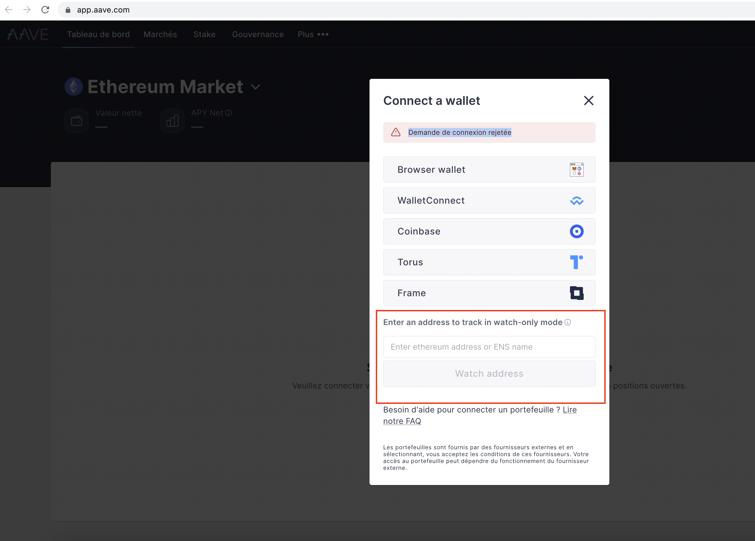The image size is (755, 541).
Task: Expand the Ethereum Market selector
Action: 255,87
